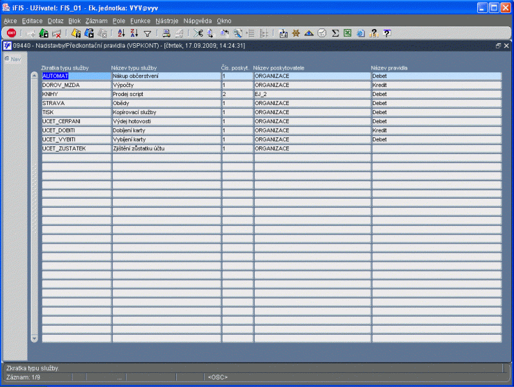Click the ship's wheel icon
Viewport: 514px width, 387px height.
point(296,33)
